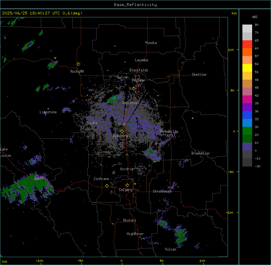271x265 pixels.
Task: Click the asterisk marker above Limestone
Action: (48, 109)
